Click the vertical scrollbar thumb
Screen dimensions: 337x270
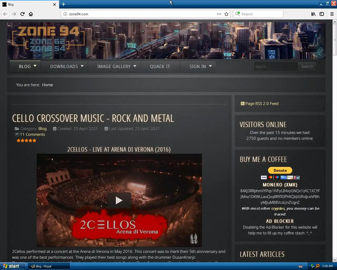[335, 40]
